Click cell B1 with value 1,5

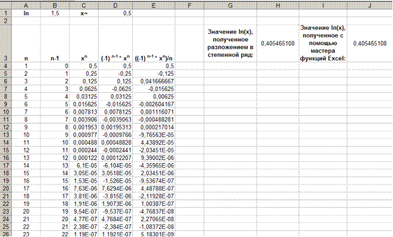(x=54, y=13)
